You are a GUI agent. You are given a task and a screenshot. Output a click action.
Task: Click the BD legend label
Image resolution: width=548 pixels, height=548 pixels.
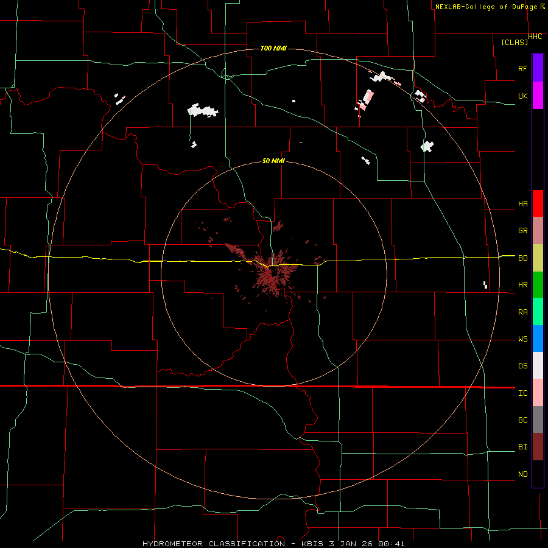coord(522,258)
